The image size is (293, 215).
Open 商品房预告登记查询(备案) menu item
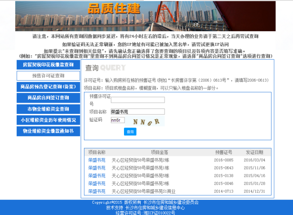tap(48, 87)
